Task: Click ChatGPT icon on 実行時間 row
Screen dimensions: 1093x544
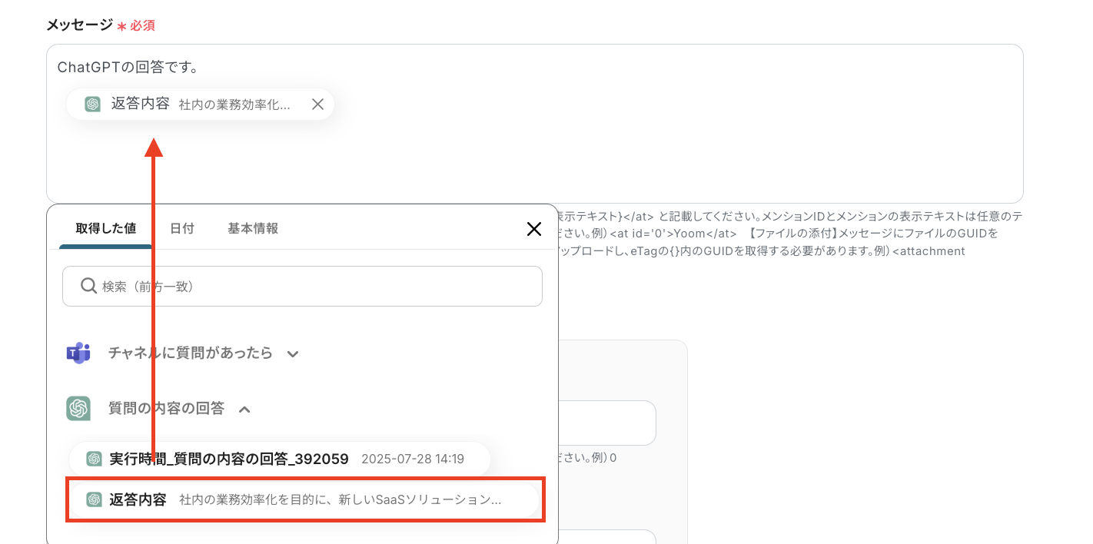Action: point(95,459)
